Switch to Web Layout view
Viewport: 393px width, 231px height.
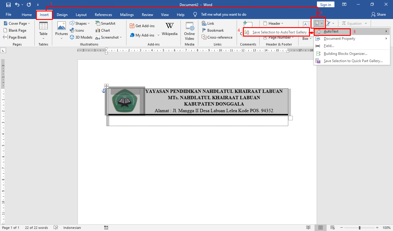click(x=332, y=227)
